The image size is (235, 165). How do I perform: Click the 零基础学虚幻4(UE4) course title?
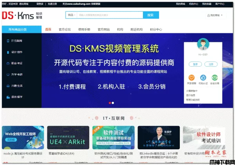(x=61, y=154)
